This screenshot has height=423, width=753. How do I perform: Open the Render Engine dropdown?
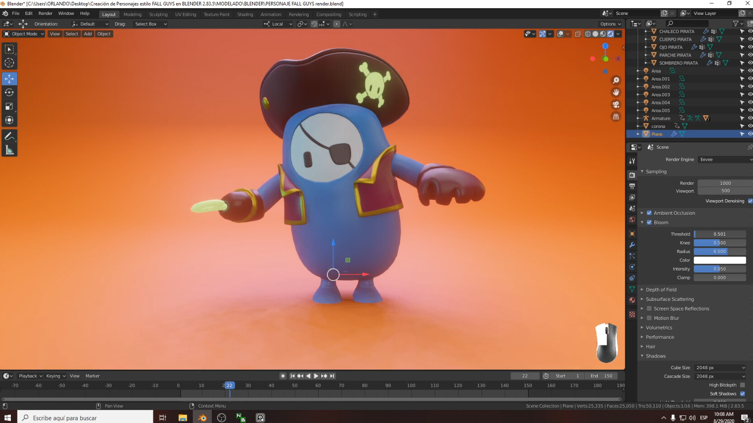point(724,159)
